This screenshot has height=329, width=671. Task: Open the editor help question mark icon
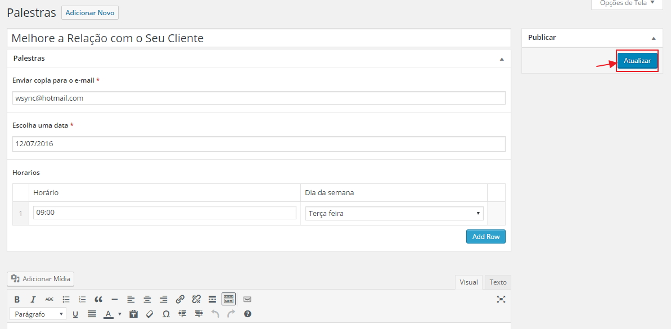(247, 314)
